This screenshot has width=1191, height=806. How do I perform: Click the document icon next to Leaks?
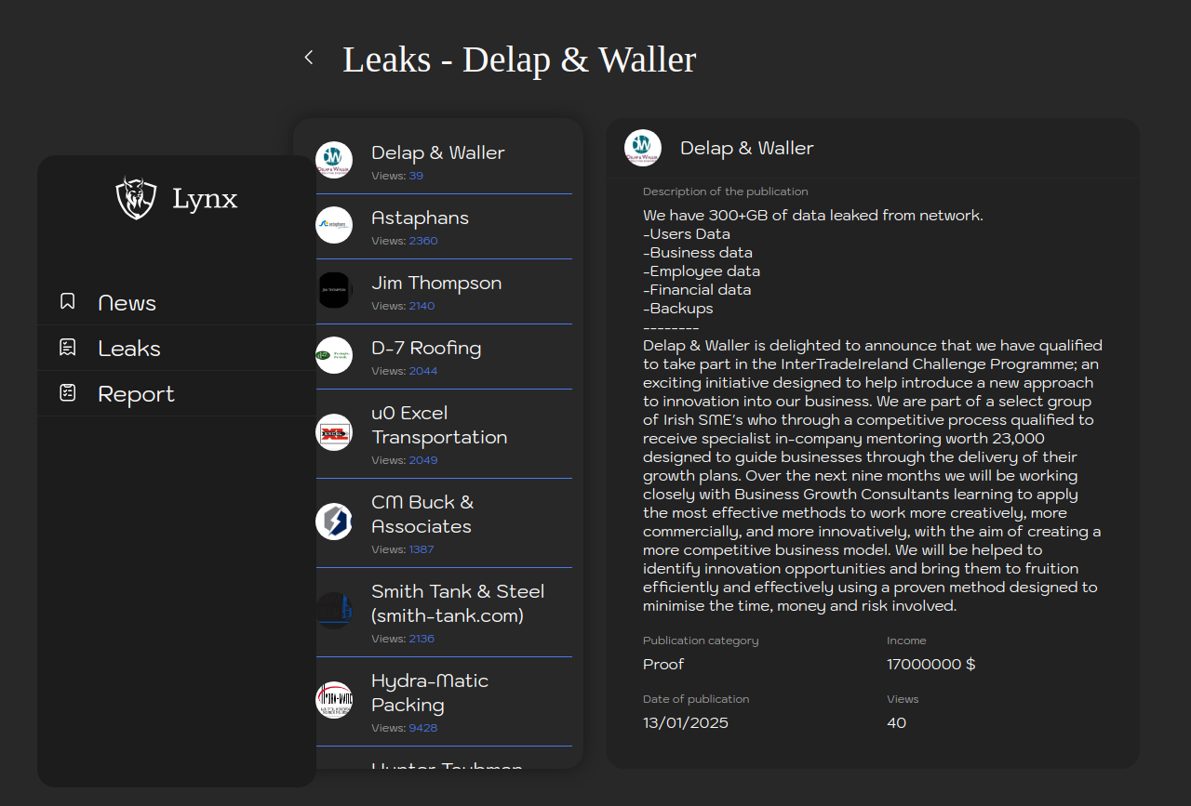67,348
